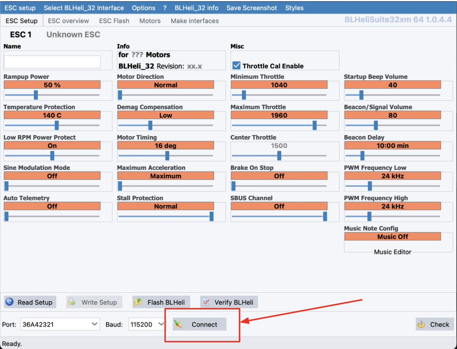This screenshot has height=349, width=457.
Task: Expand the Port dropdown list
Action: tap(95, 324)
